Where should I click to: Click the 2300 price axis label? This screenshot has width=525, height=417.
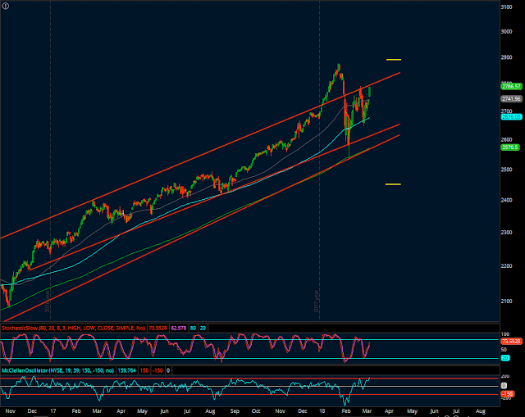506,233
